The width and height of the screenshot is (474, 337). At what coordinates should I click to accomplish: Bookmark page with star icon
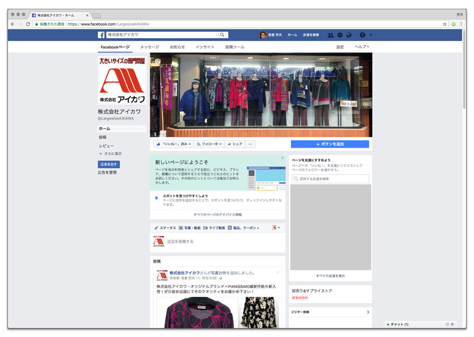point(445,24)
